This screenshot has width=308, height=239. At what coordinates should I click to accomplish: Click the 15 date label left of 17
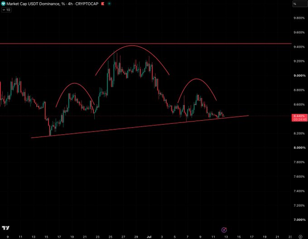point(46,237)
